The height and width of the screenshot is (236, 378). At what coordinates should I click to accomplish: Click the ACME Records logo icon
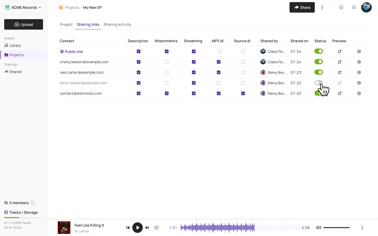tap(7, 7)
